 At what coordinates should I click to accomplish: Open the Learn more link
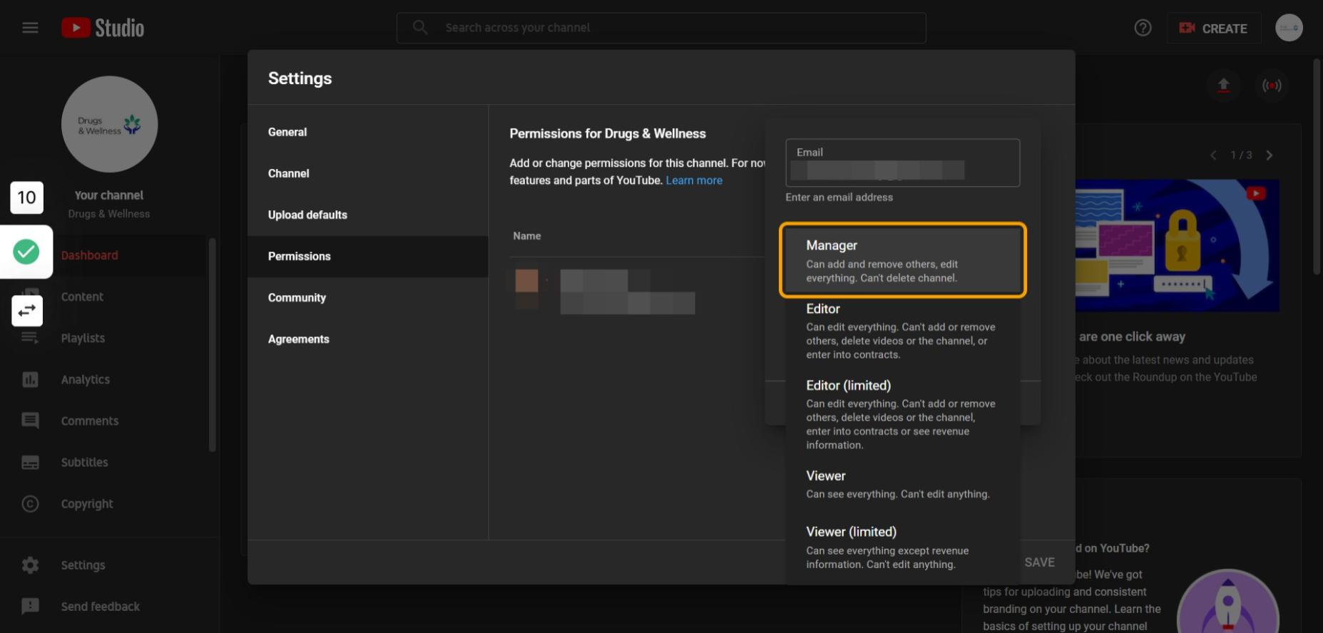(694, 180)
